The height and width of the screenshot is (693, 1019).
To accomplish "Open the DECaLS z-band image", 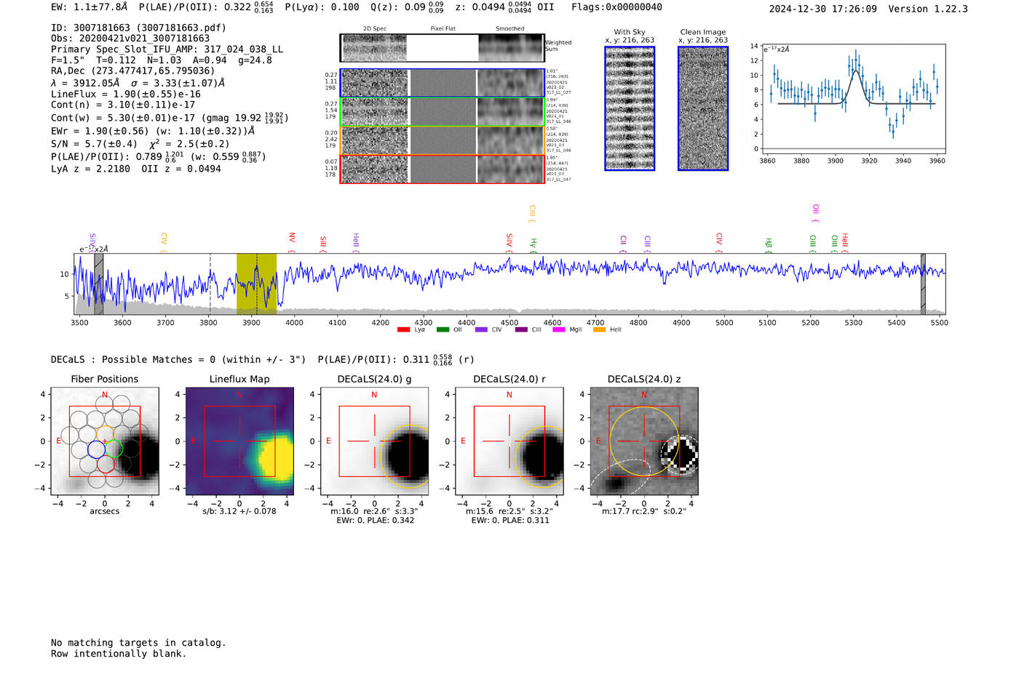I will pyautogui.click(x=644, y=441).
